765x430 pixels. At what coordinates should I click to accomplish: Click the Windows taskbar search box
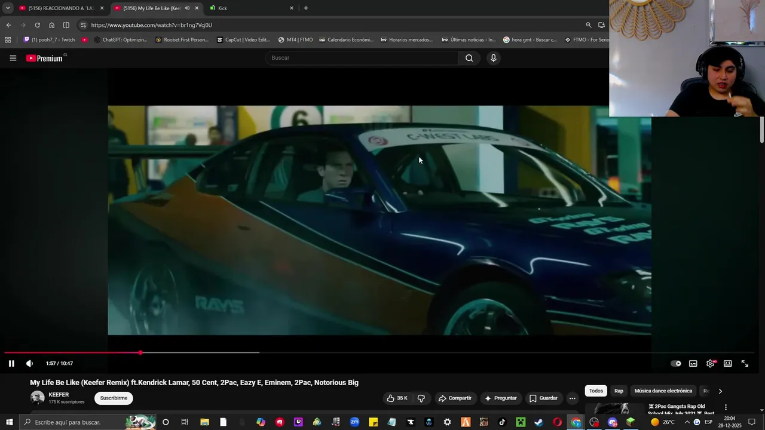click(x=87, y=422)
